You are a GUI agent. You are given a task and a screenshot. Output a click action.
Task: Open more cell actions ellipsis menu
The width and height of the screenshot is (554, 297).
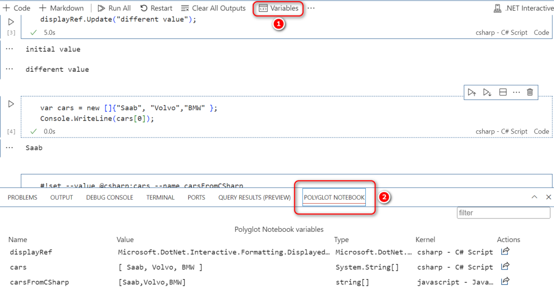click(516, 92)
